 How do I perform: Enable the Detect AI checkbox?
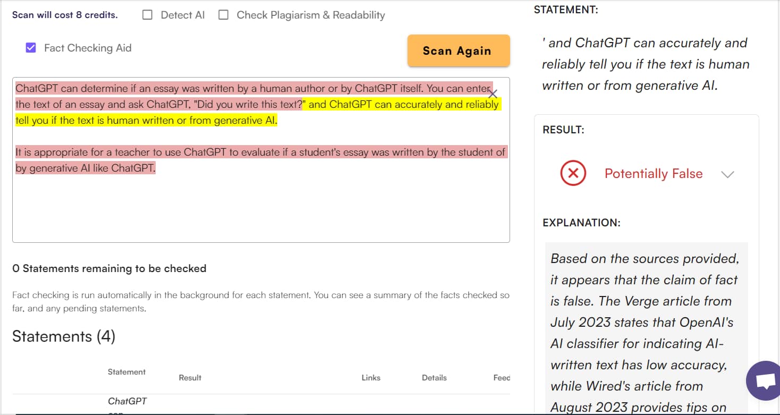pyautogui.click(x=147, y=14)
